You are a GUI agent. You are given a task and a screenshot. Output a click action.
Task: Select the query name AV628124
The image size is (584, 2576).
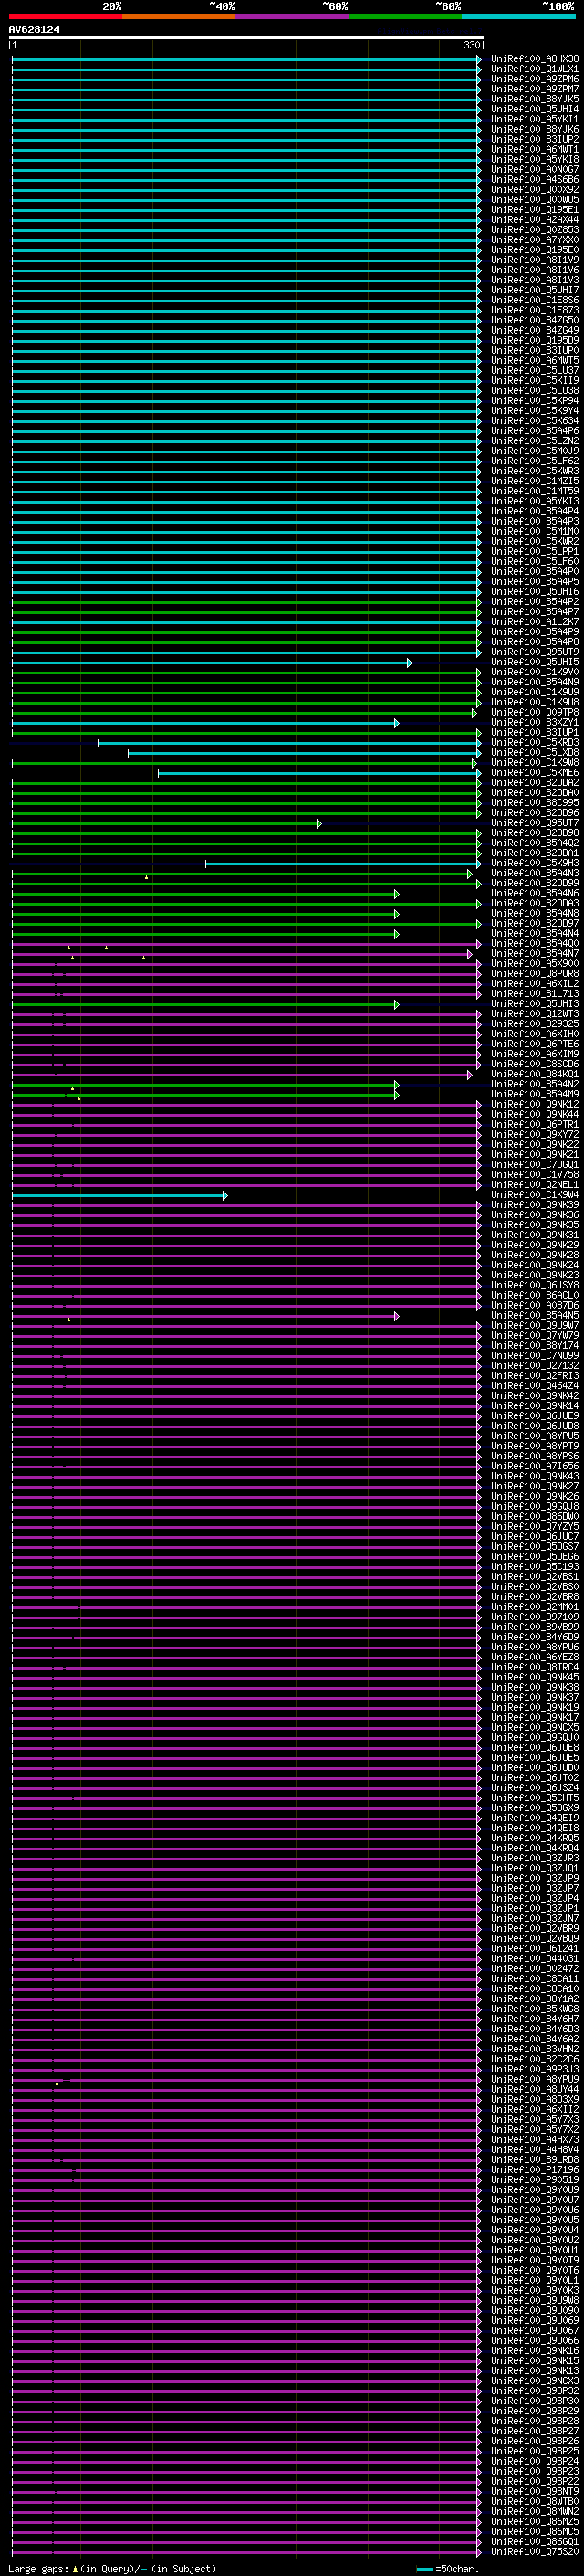(34, 29)
